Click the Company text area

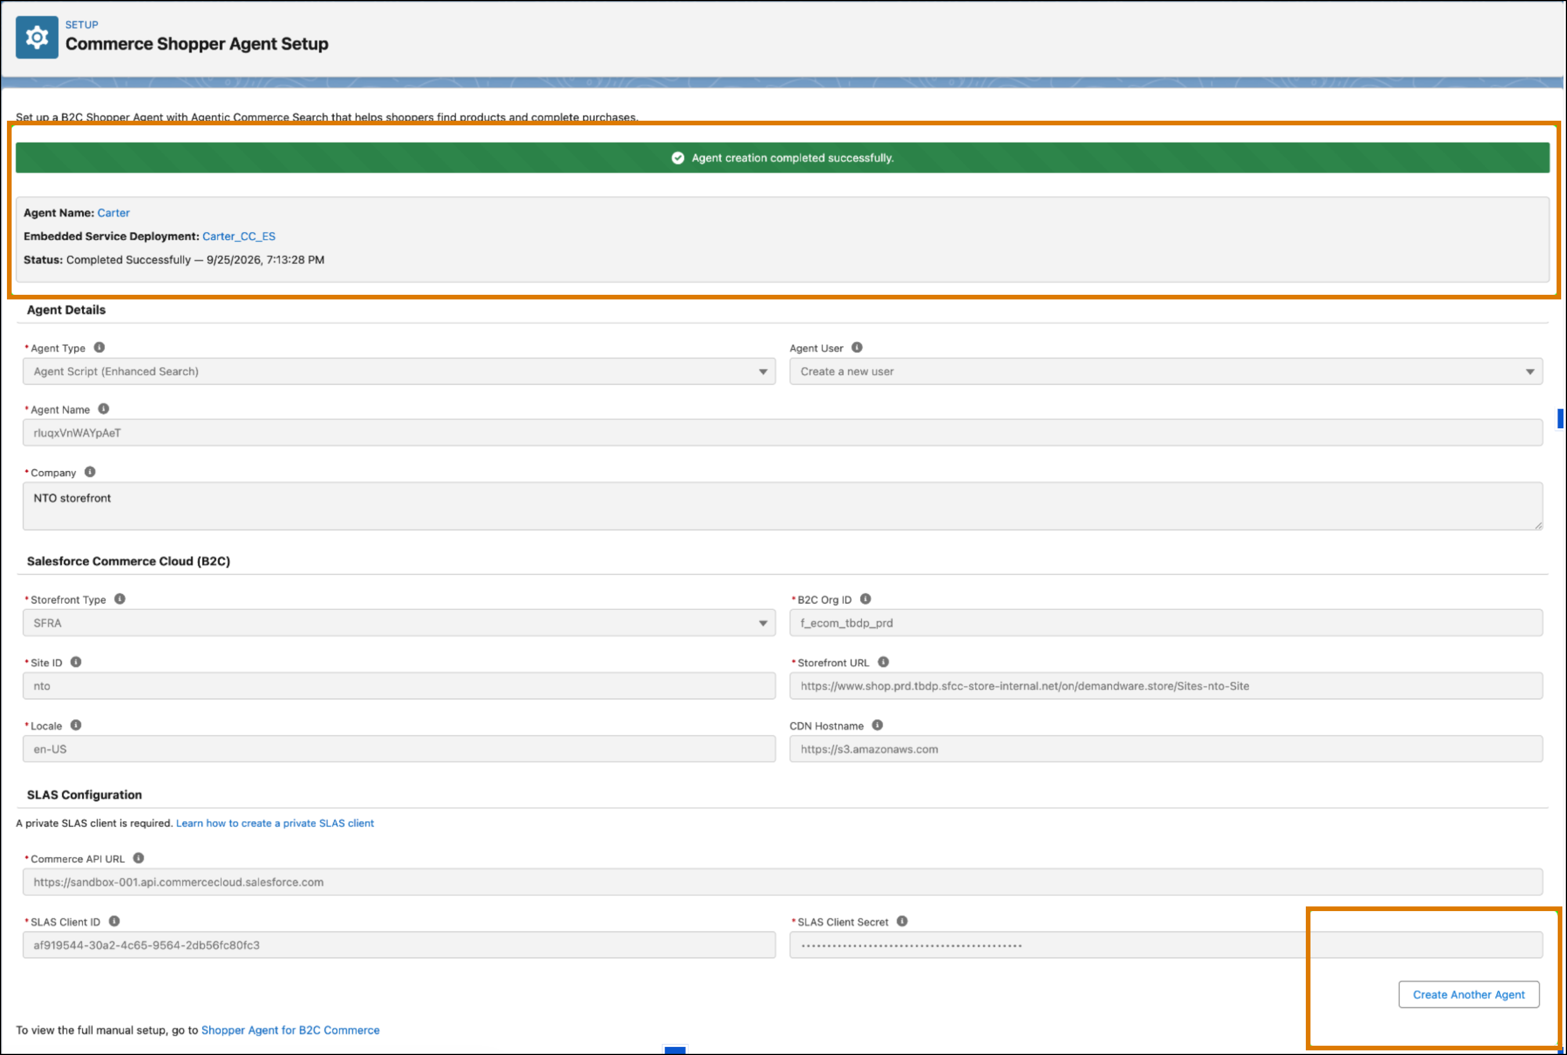(x=782, y=506)
